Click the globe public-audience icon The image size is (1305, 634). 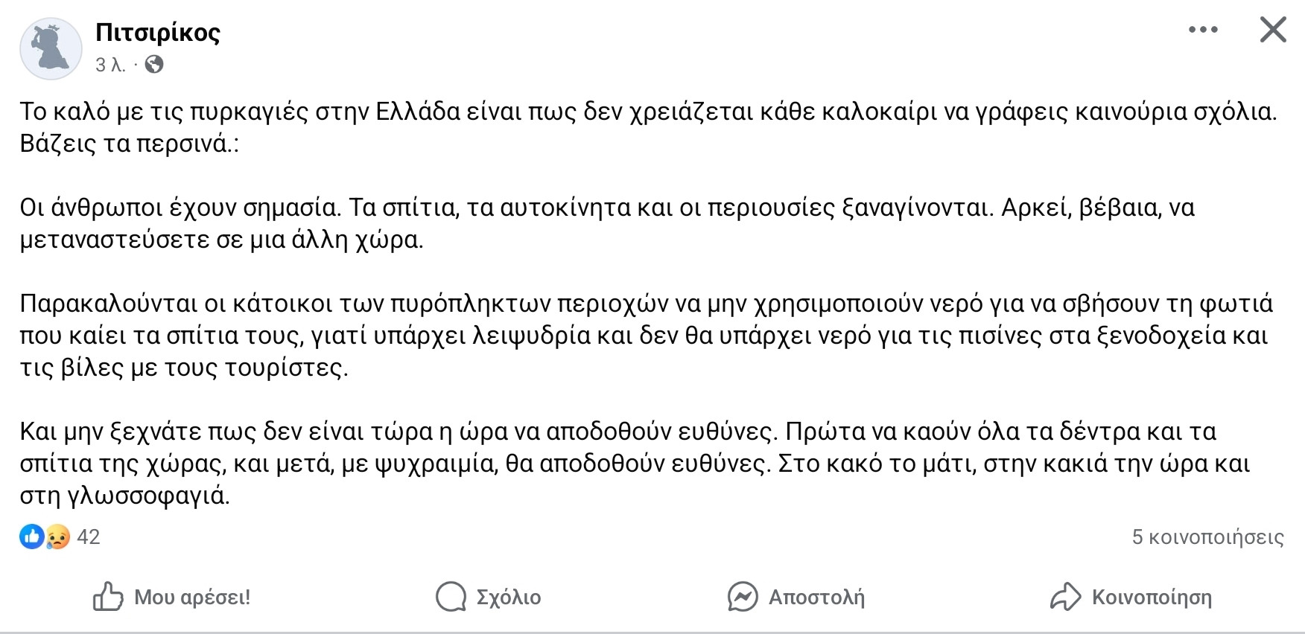tap(154, 65)
